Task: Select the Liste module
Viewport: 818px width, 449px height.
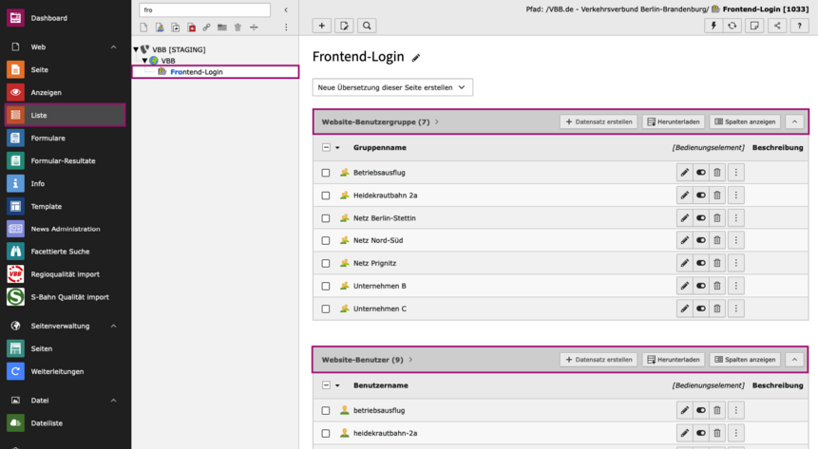Action: [x=66, y=115]
